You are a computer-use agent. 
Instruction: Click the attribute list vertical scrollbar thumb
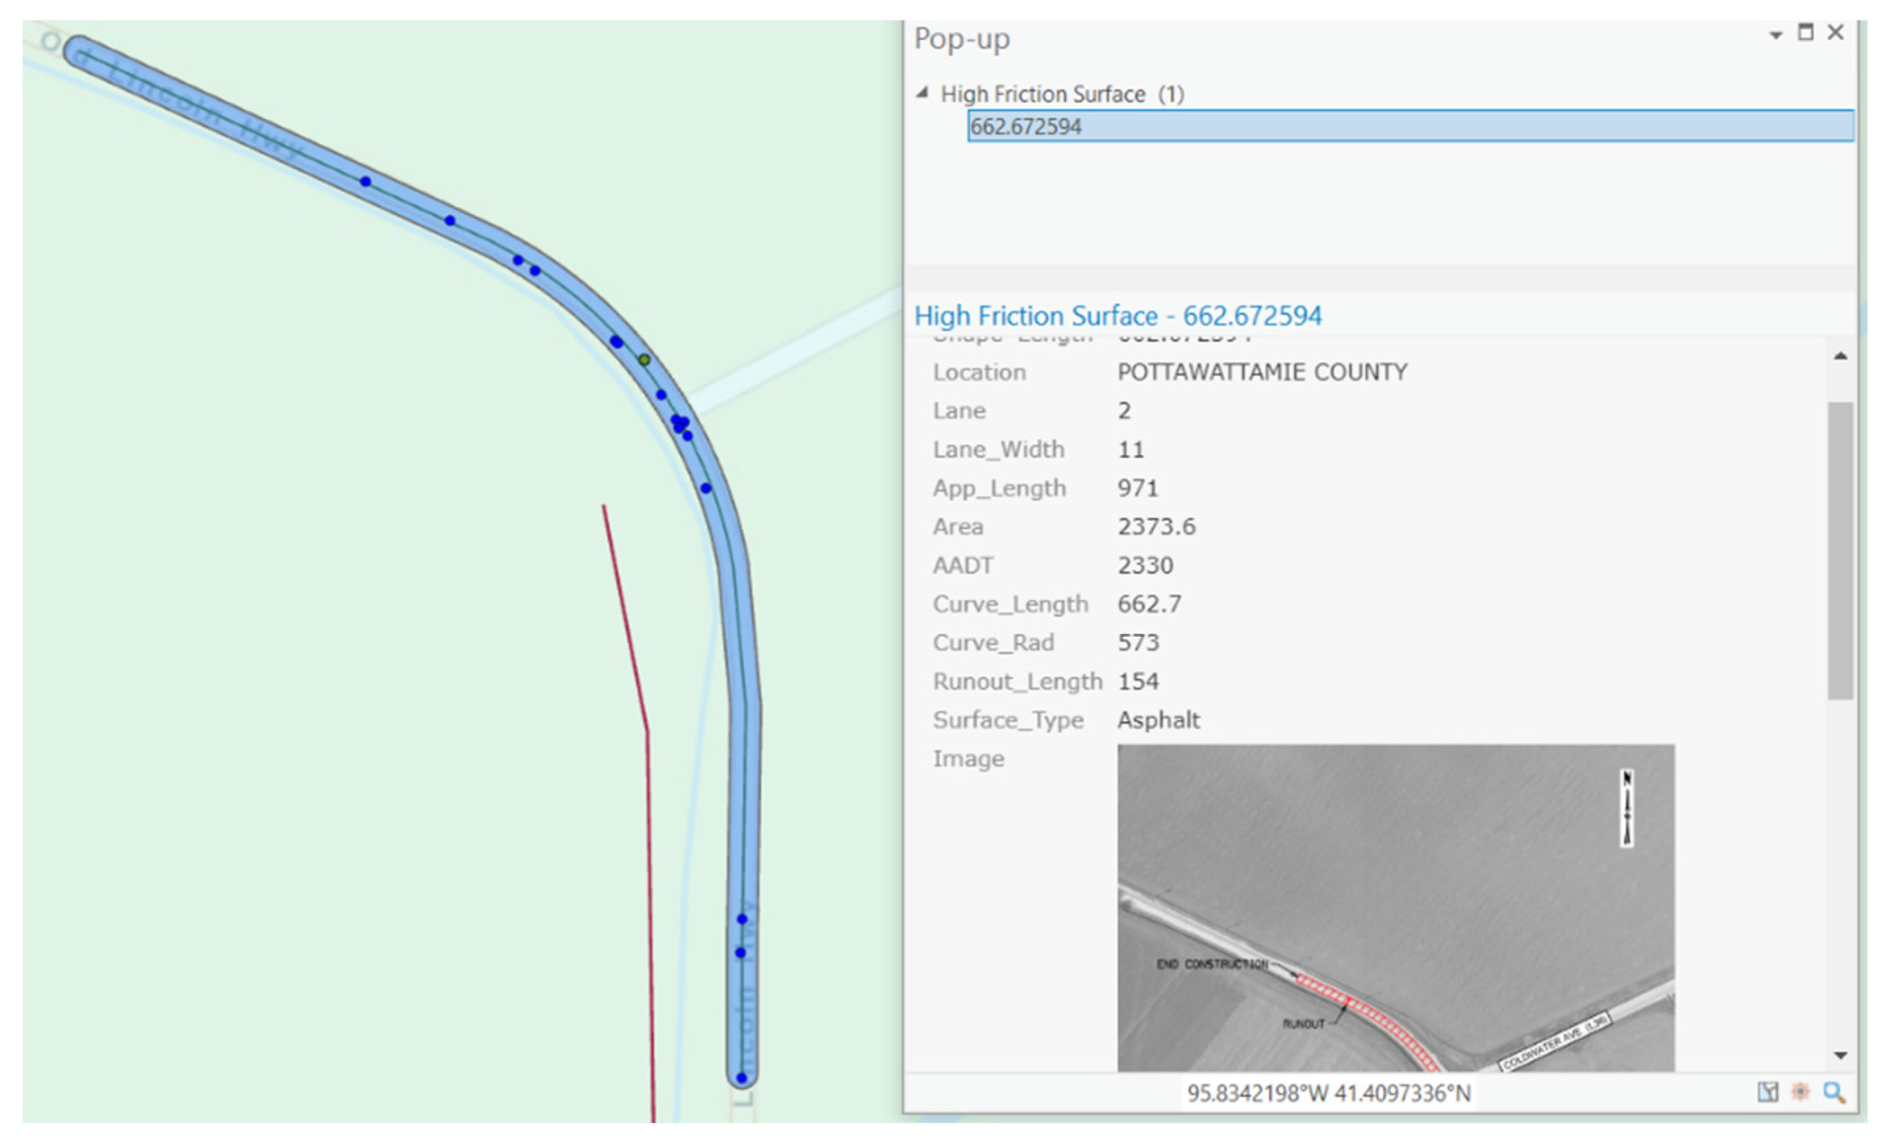tap(1840, 550)
